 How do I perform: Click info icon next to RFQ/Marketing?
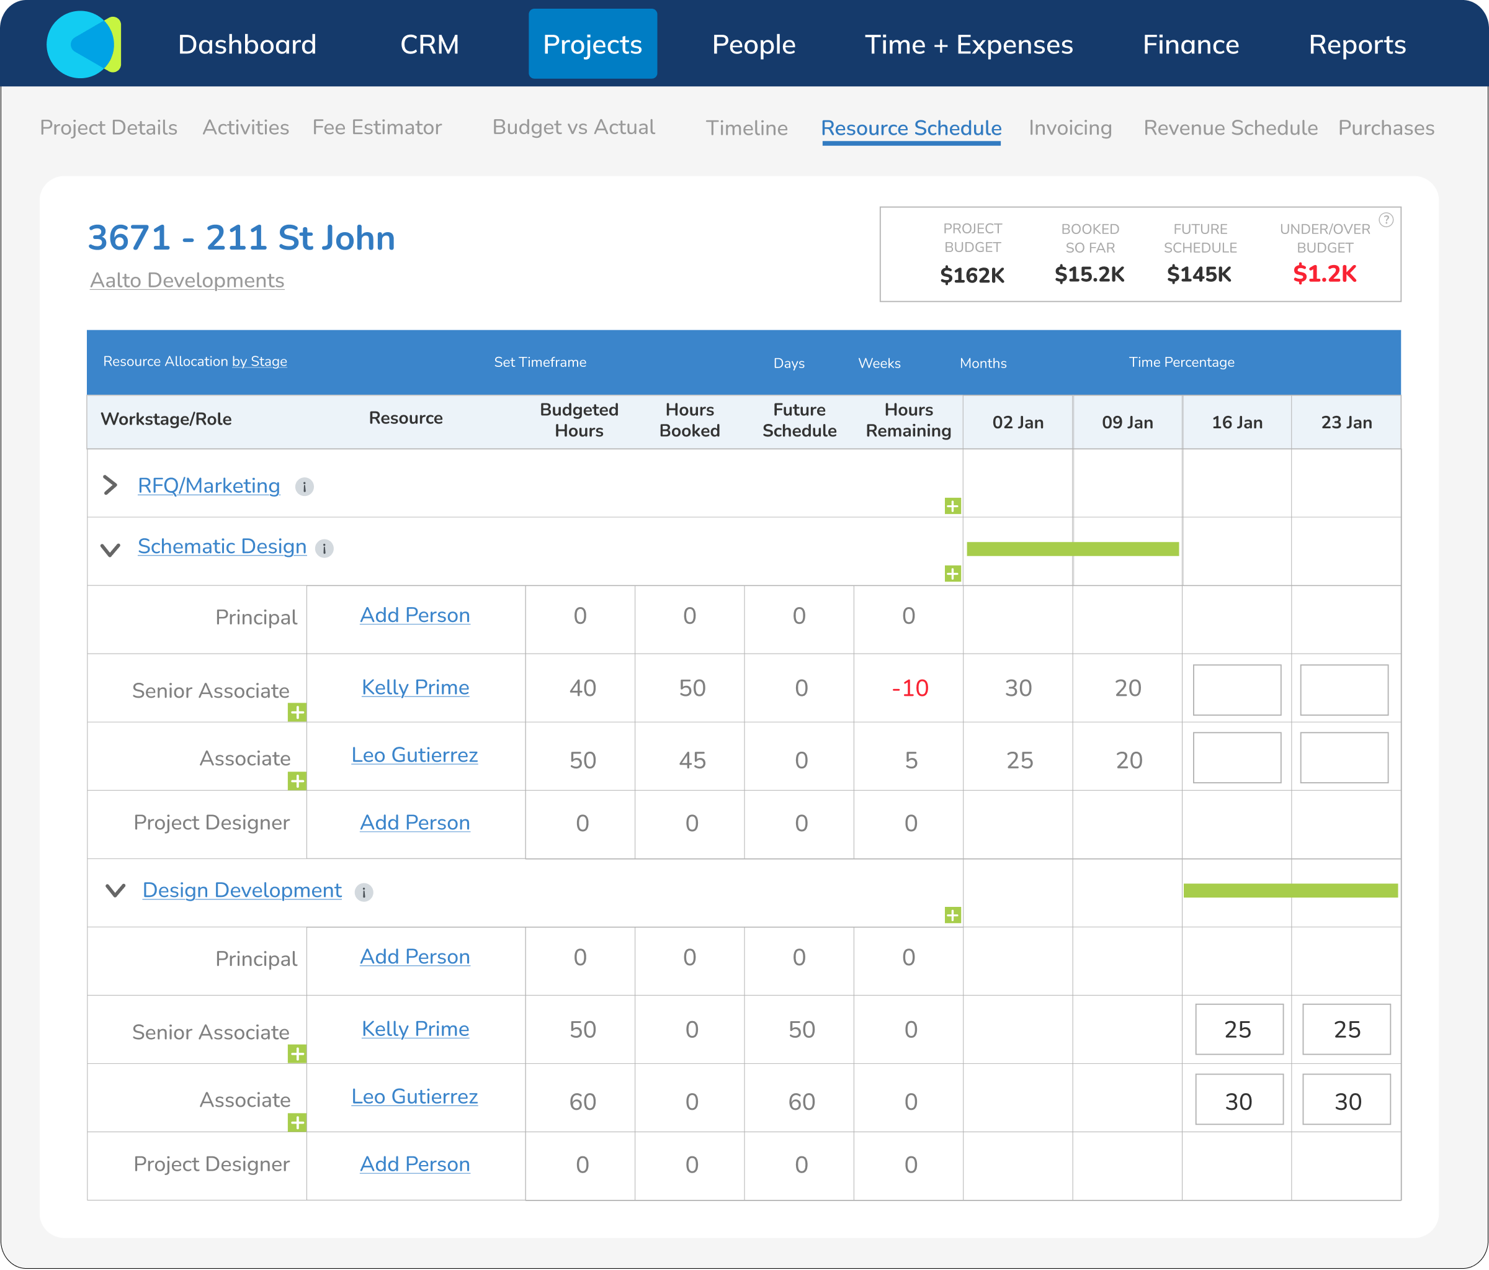point(305,487)
